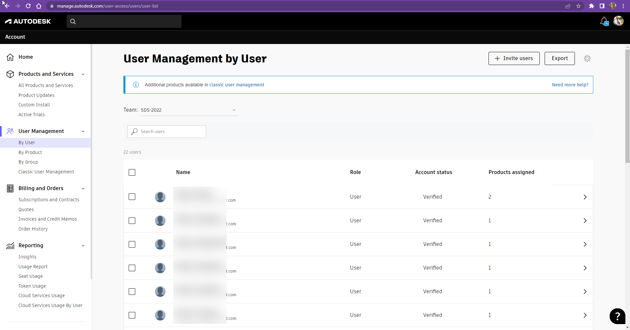Share this page from address bar

[x=568, y=6]
